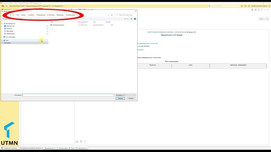
Task: Switch to 'Начальная страница' tab
Action: pyautogui.click(x=9, y=148)
